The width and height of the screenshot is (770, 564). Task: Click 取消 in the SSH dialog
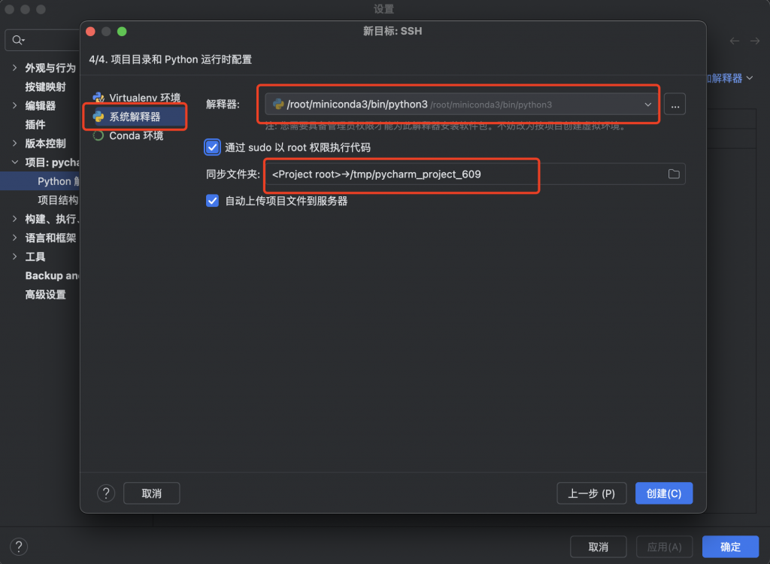(x=151, y=493)
